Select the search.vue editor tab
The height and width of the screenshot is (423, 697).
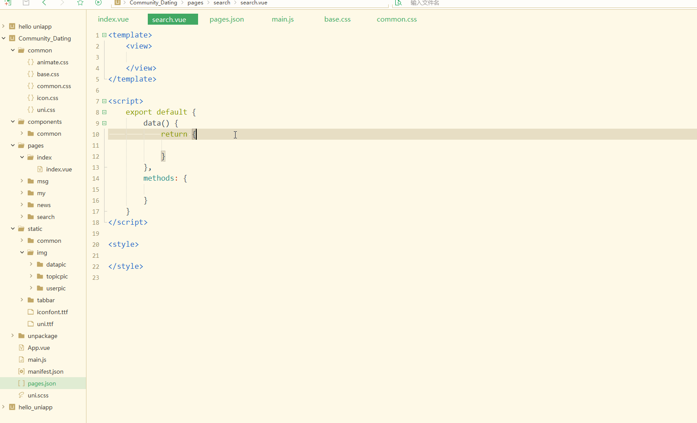(x=172, y=19)
